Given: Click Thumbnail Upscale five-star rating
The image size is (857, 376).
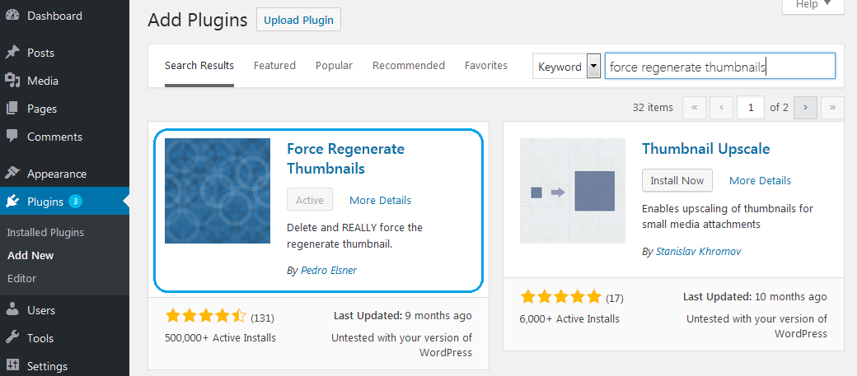Looking at the screenshot, I should point(561,297).
